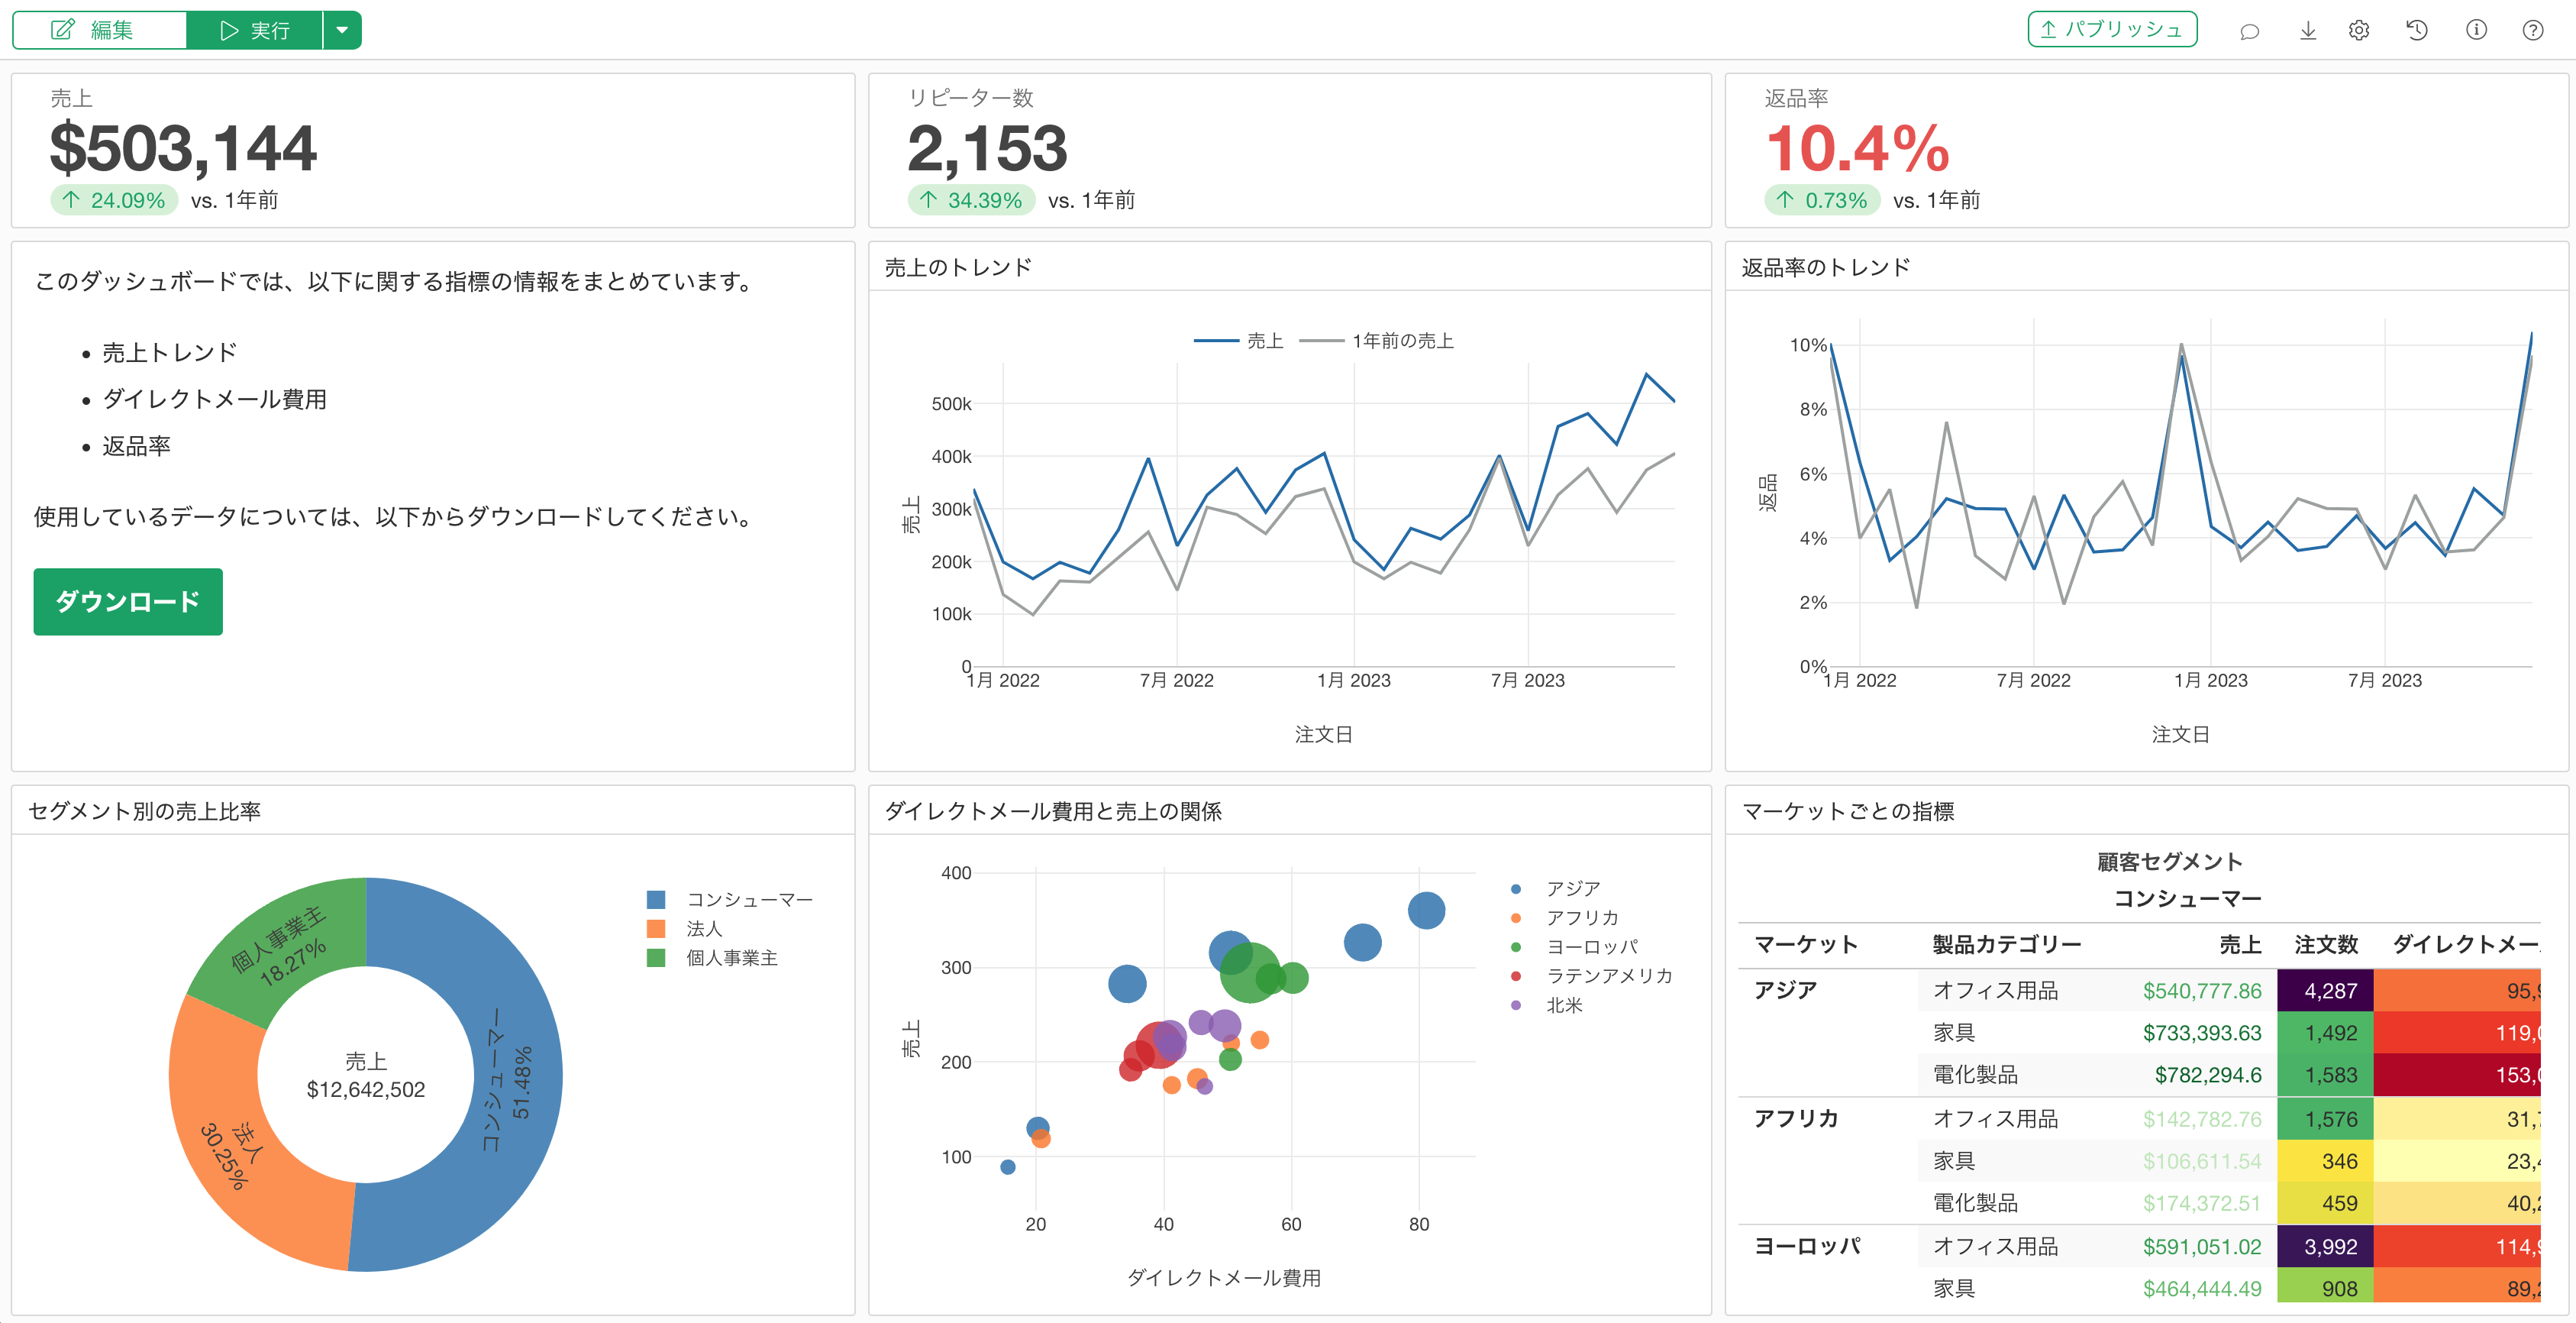The height and width of the screenshot is (1323, 2576).
Task: Click the 注文数 column header
Action: coord(2326,945)
